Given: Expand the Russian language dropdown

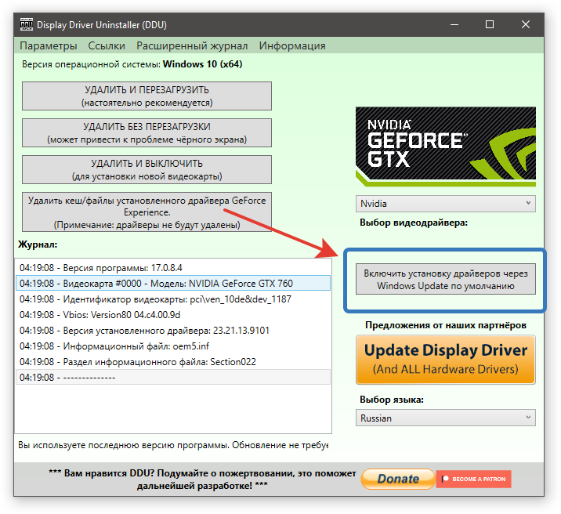Looking at the screenshot, I should coord(446,418).
